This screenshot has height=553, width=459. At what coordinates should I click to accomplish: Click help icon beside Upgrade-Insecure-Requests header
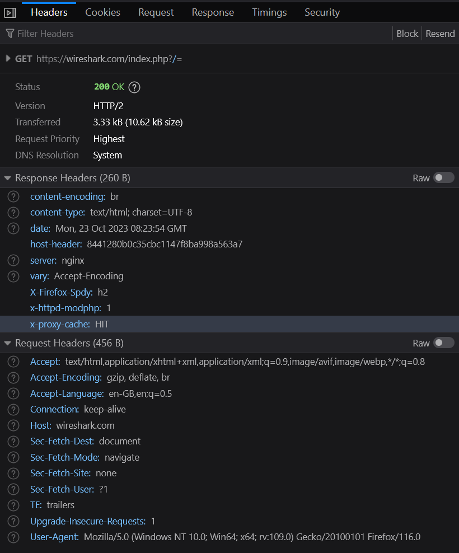point(13,521)
